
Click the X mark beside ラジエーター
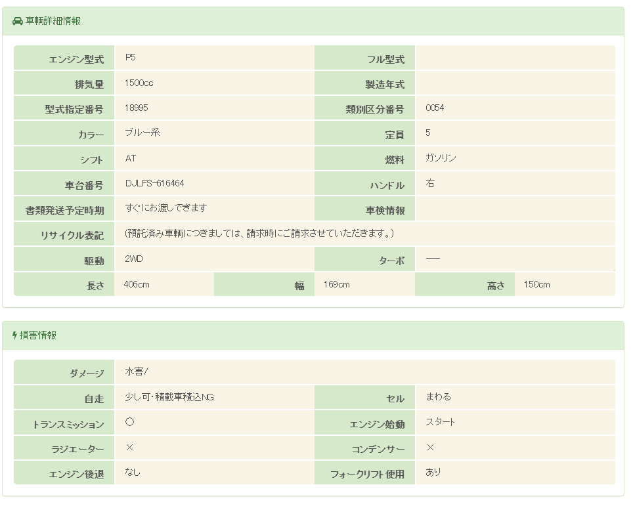129,448
